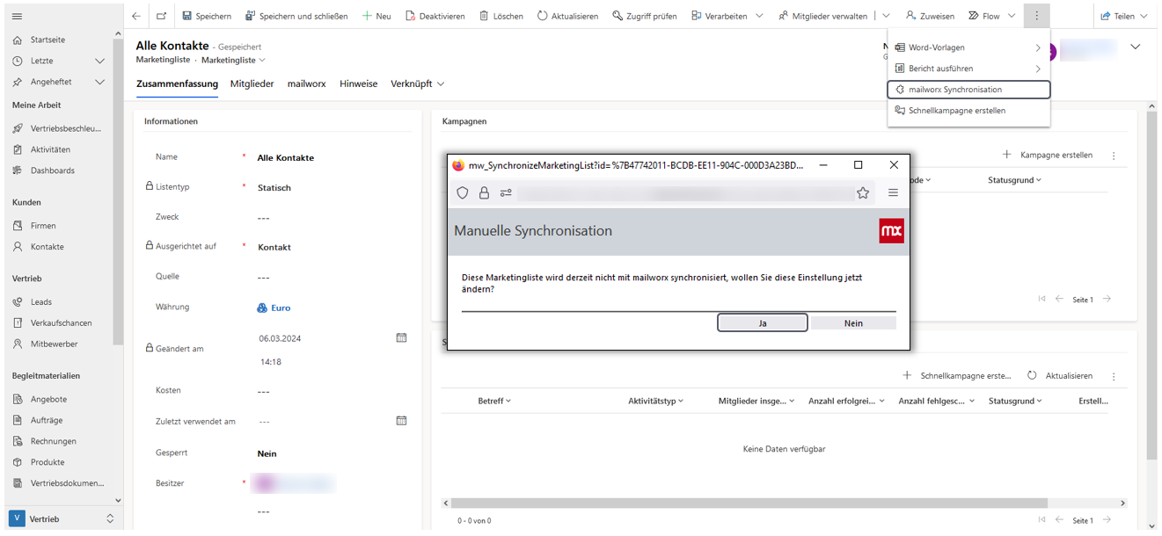The width and height of the screenshot is (1162, 536).
Task: Expand the Verarbeiten dropdown arrow
Action: point(759,16)
